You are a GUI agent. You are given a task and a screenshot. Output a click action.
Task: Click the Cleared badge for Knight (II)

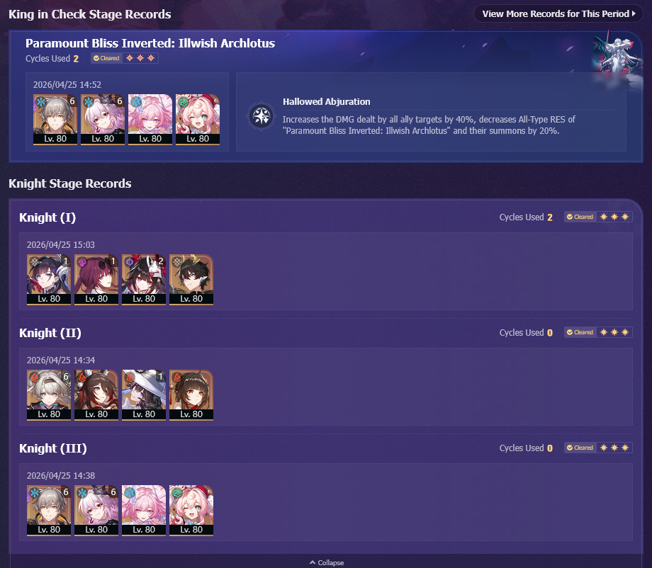[580, 332]
